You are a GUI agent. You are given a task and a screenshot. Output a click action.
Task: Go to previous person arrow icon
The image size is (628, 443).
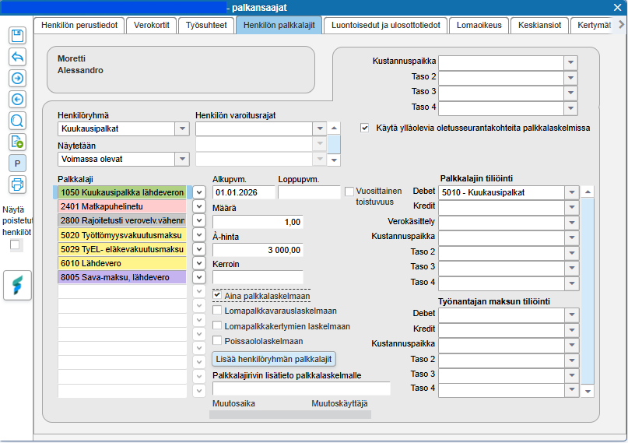pyautogui.click(x=17, y=100)
